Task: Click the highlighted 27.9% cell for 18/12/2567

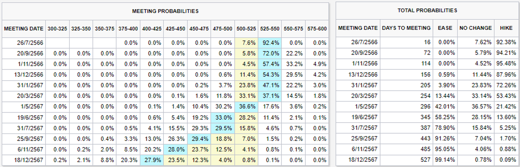Action: click(152, 160)
